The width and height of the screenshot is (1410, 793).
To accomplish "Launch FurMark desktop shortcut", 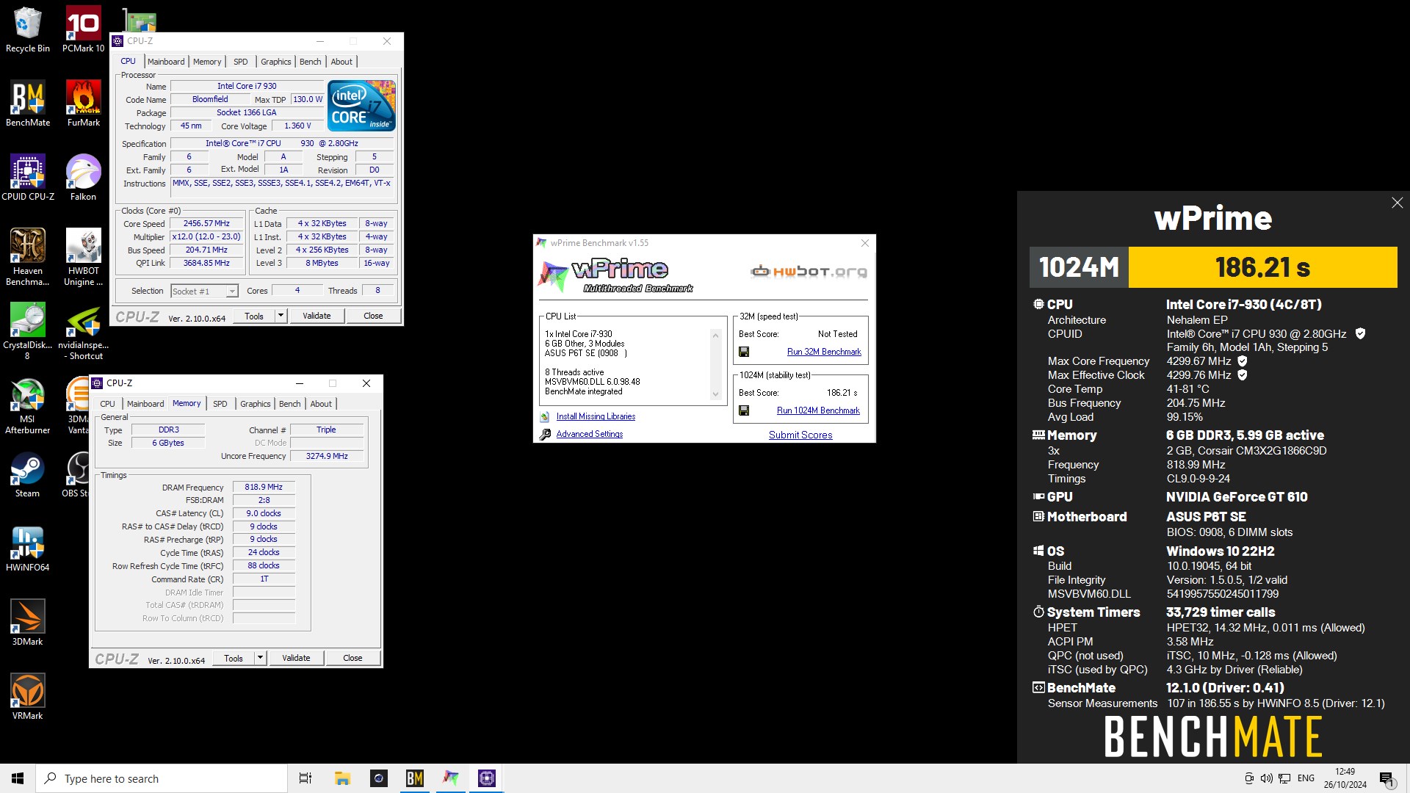I will pyautogui.click(x=83, y=104).
